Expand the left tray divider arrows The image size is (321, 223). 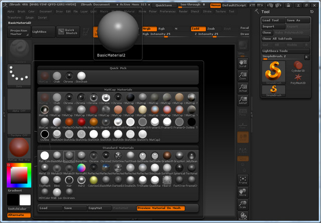(4, 115)
